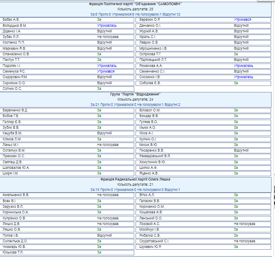Click the name Підлісецький Л.Т.
The height and width of the screenshot is (257, 275).
[x=153, y=60]
